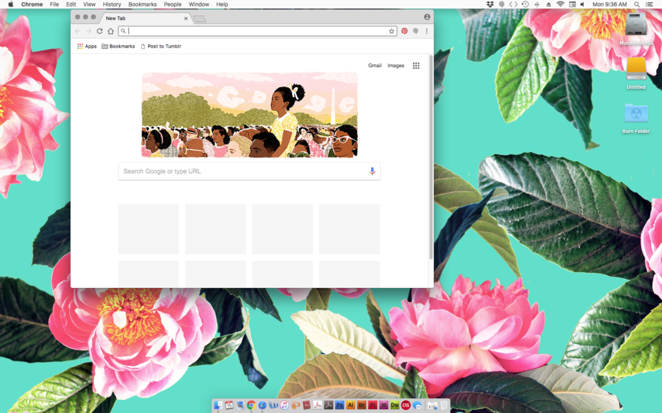Screen dimensions: 662x413
Task: Click the Pinterest extension icon
Action: point(405,31)
